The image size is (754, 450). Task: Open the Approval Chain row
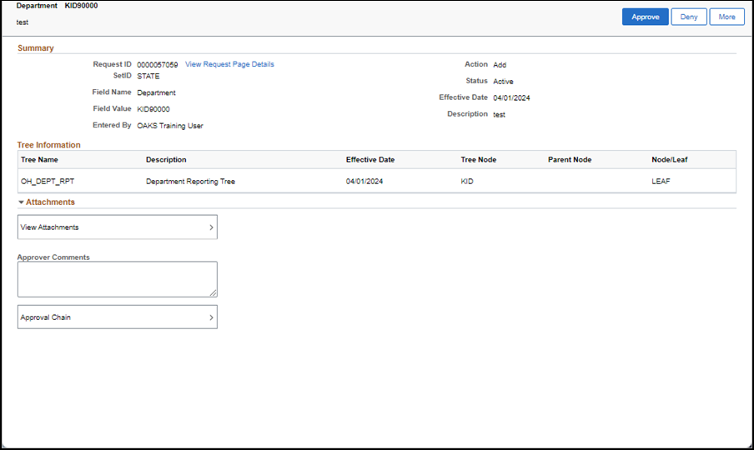click(x=117, y=317)
